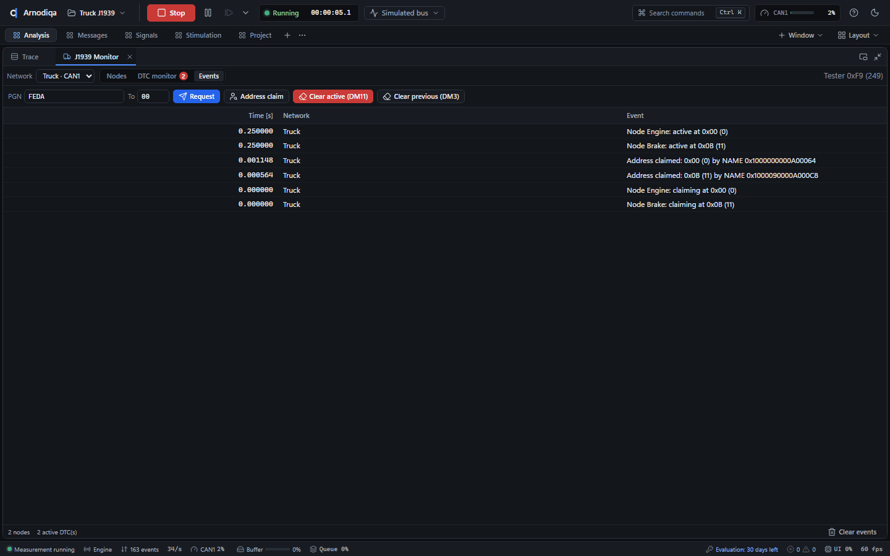Switch to the Analysis tab

click(x=31, y=35)
